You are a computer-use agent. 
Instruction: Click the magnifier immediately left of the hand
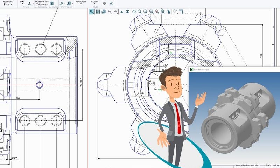tap(163, 12)
